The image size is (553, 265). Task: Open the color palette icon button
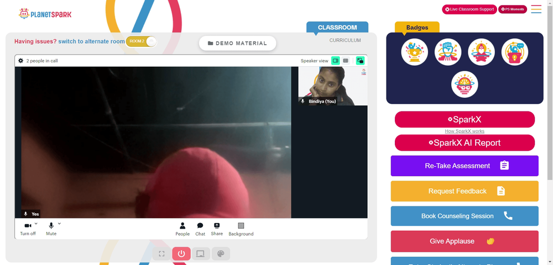tap(221, 254)
